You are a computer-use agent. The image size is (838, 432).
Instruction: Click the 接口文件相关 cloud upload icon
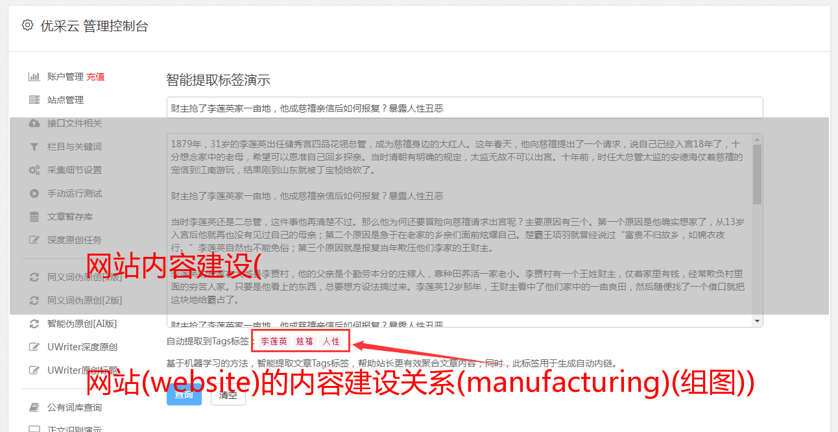point(34,123)
